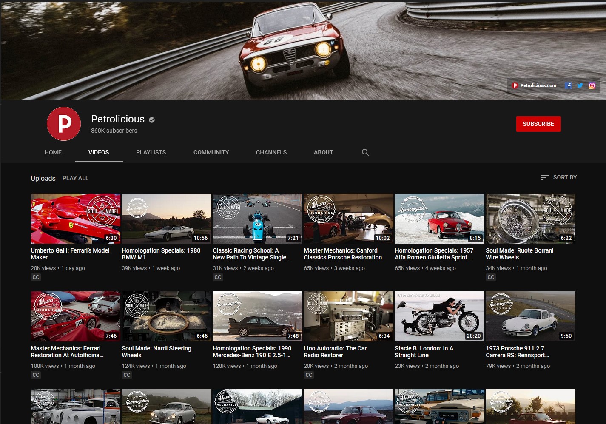Click the Toyota Land Cruiser thumbnail in bottom row
This screenshot has height=424, width=606.
440,407
